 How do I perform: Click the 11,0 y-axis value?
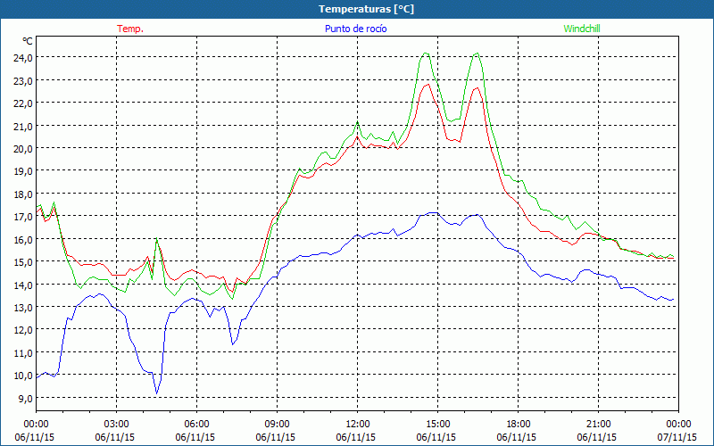point(24,352)
